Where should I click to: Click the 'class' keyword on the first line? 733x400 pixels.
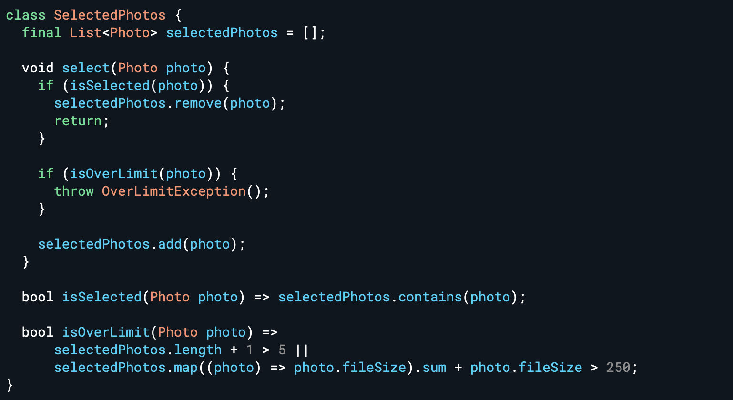tap(26, 15)
